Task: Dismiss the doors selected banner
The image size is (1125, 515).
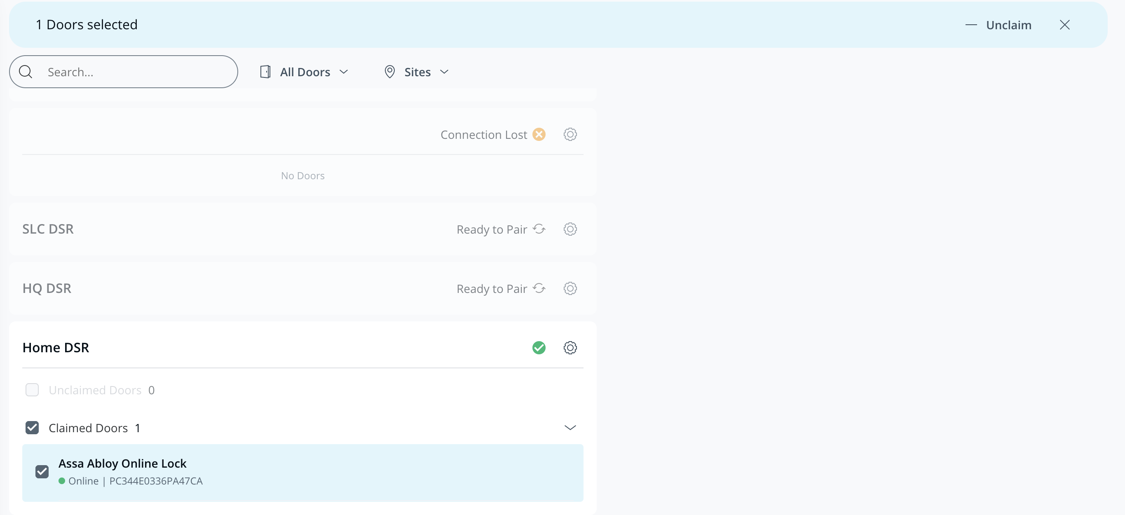Action: [1064, 25]
